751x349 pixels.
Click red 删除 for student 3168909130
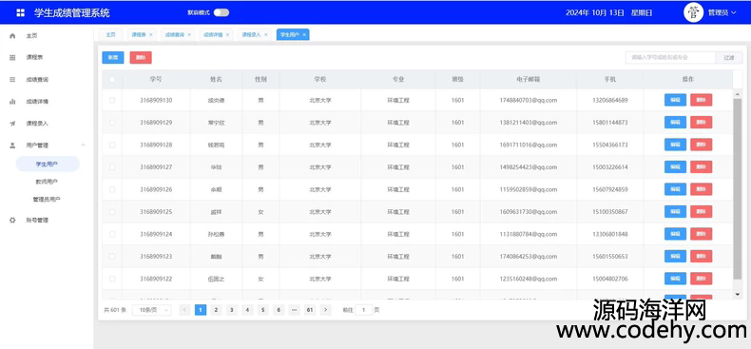pyautogui.click(x=702, y=100)
